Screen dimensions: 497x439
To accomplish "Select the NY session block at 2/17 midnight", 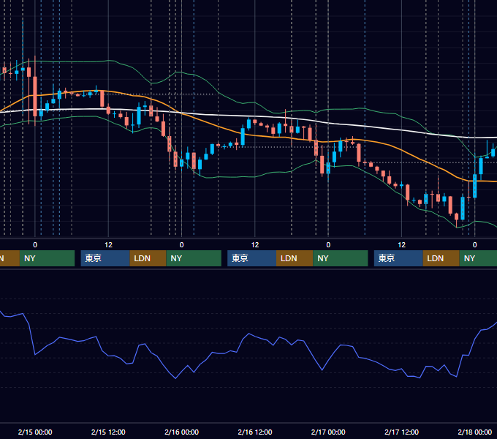I will pos(341,258).
